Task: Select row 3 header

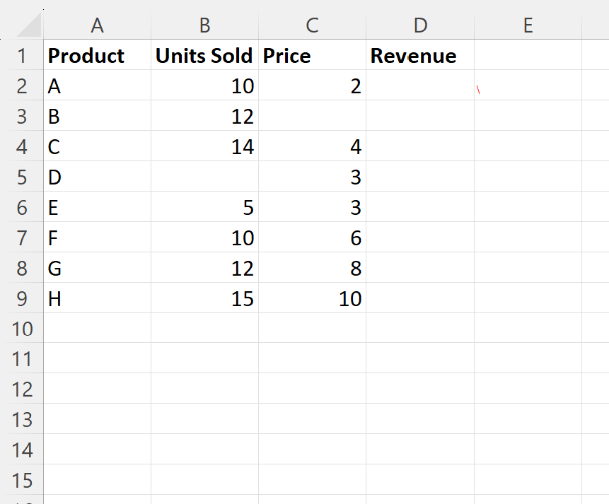Action: 22,116
